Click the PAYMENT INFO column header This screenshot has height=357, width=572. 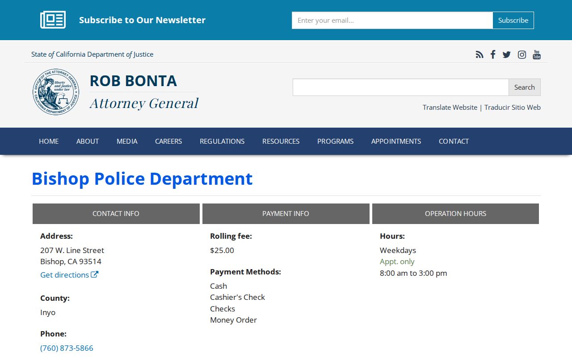click(x=286, y=214)
